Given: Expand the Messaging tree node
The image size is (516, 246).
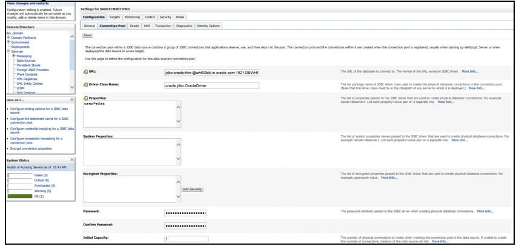Looking at the screenshot, I should coord(14,56).
